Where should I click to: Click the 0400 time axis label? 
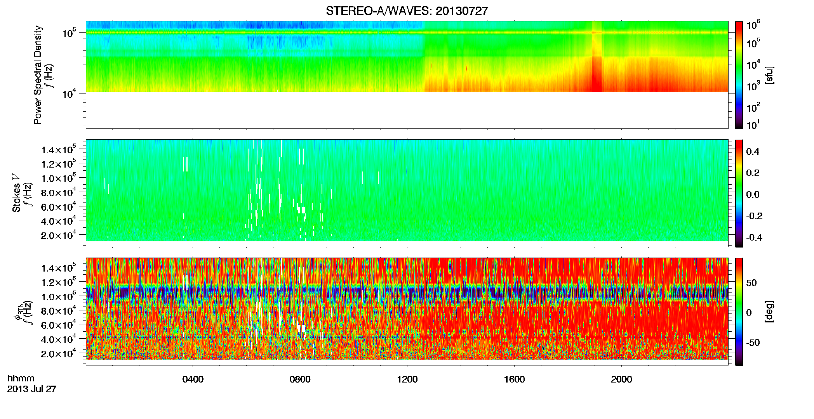pos(193,379)
